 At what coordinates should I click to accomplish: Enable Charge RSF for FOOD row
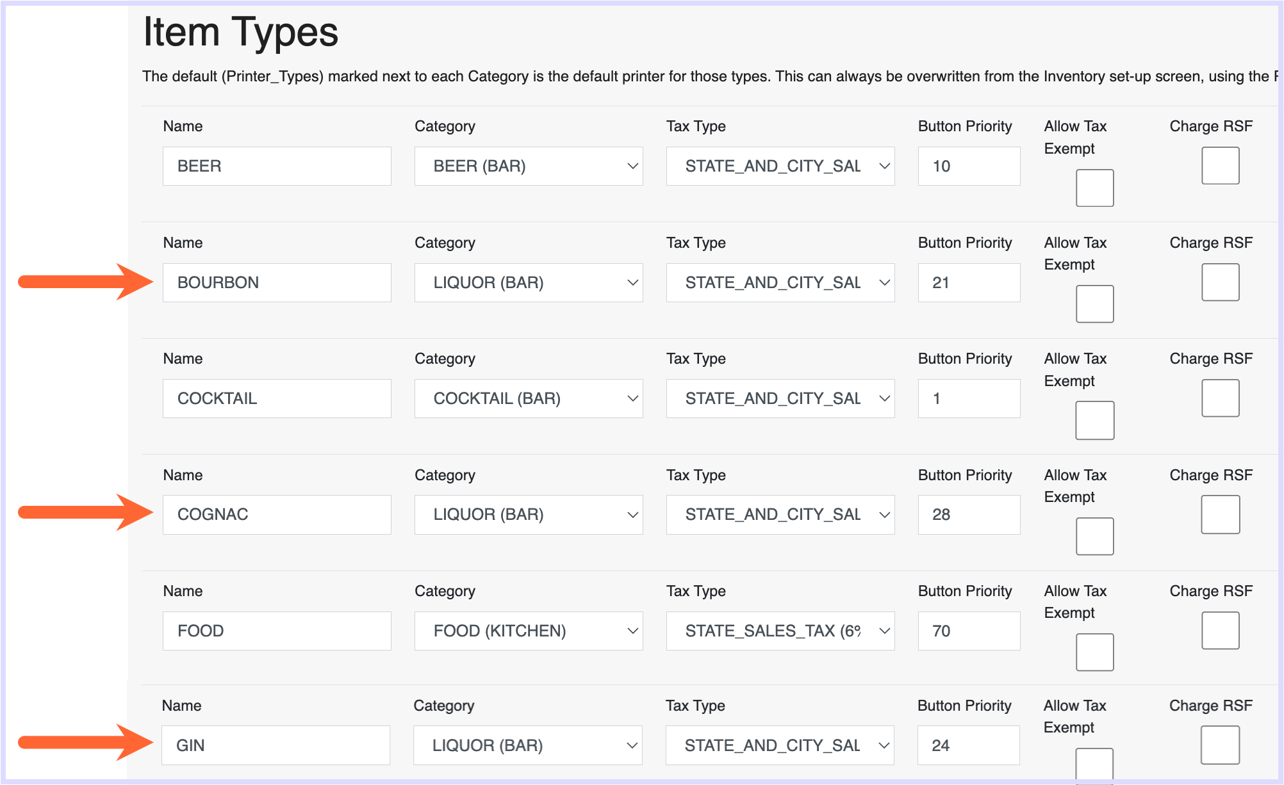pos(1220,631)
